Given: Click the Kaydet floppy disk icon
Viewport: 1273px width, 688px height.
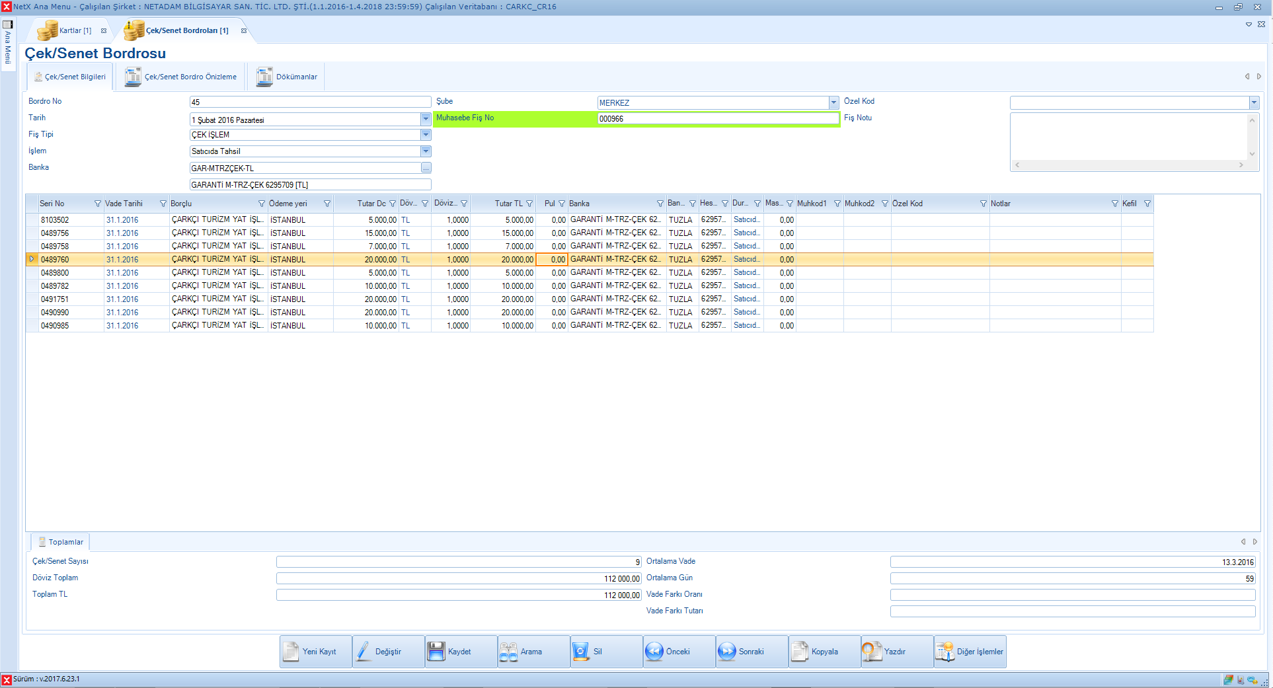Looking at the screenshot, I should [436, 652].
